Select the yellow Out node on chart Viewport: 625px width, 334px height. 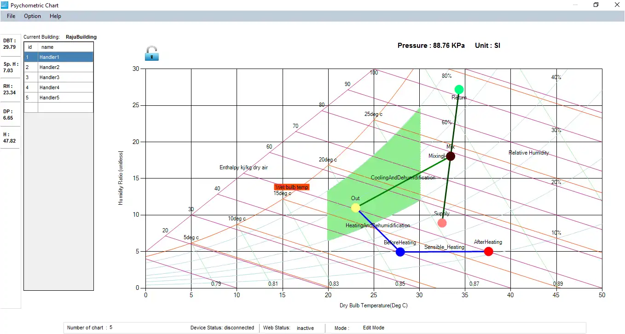[355, 208]
